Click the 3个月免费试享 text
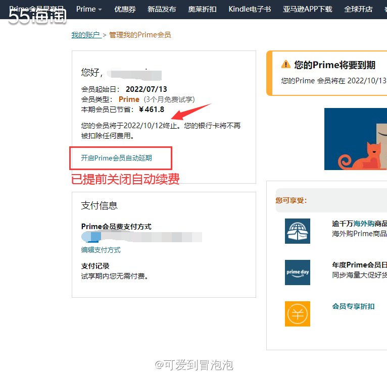 [169, 99]
